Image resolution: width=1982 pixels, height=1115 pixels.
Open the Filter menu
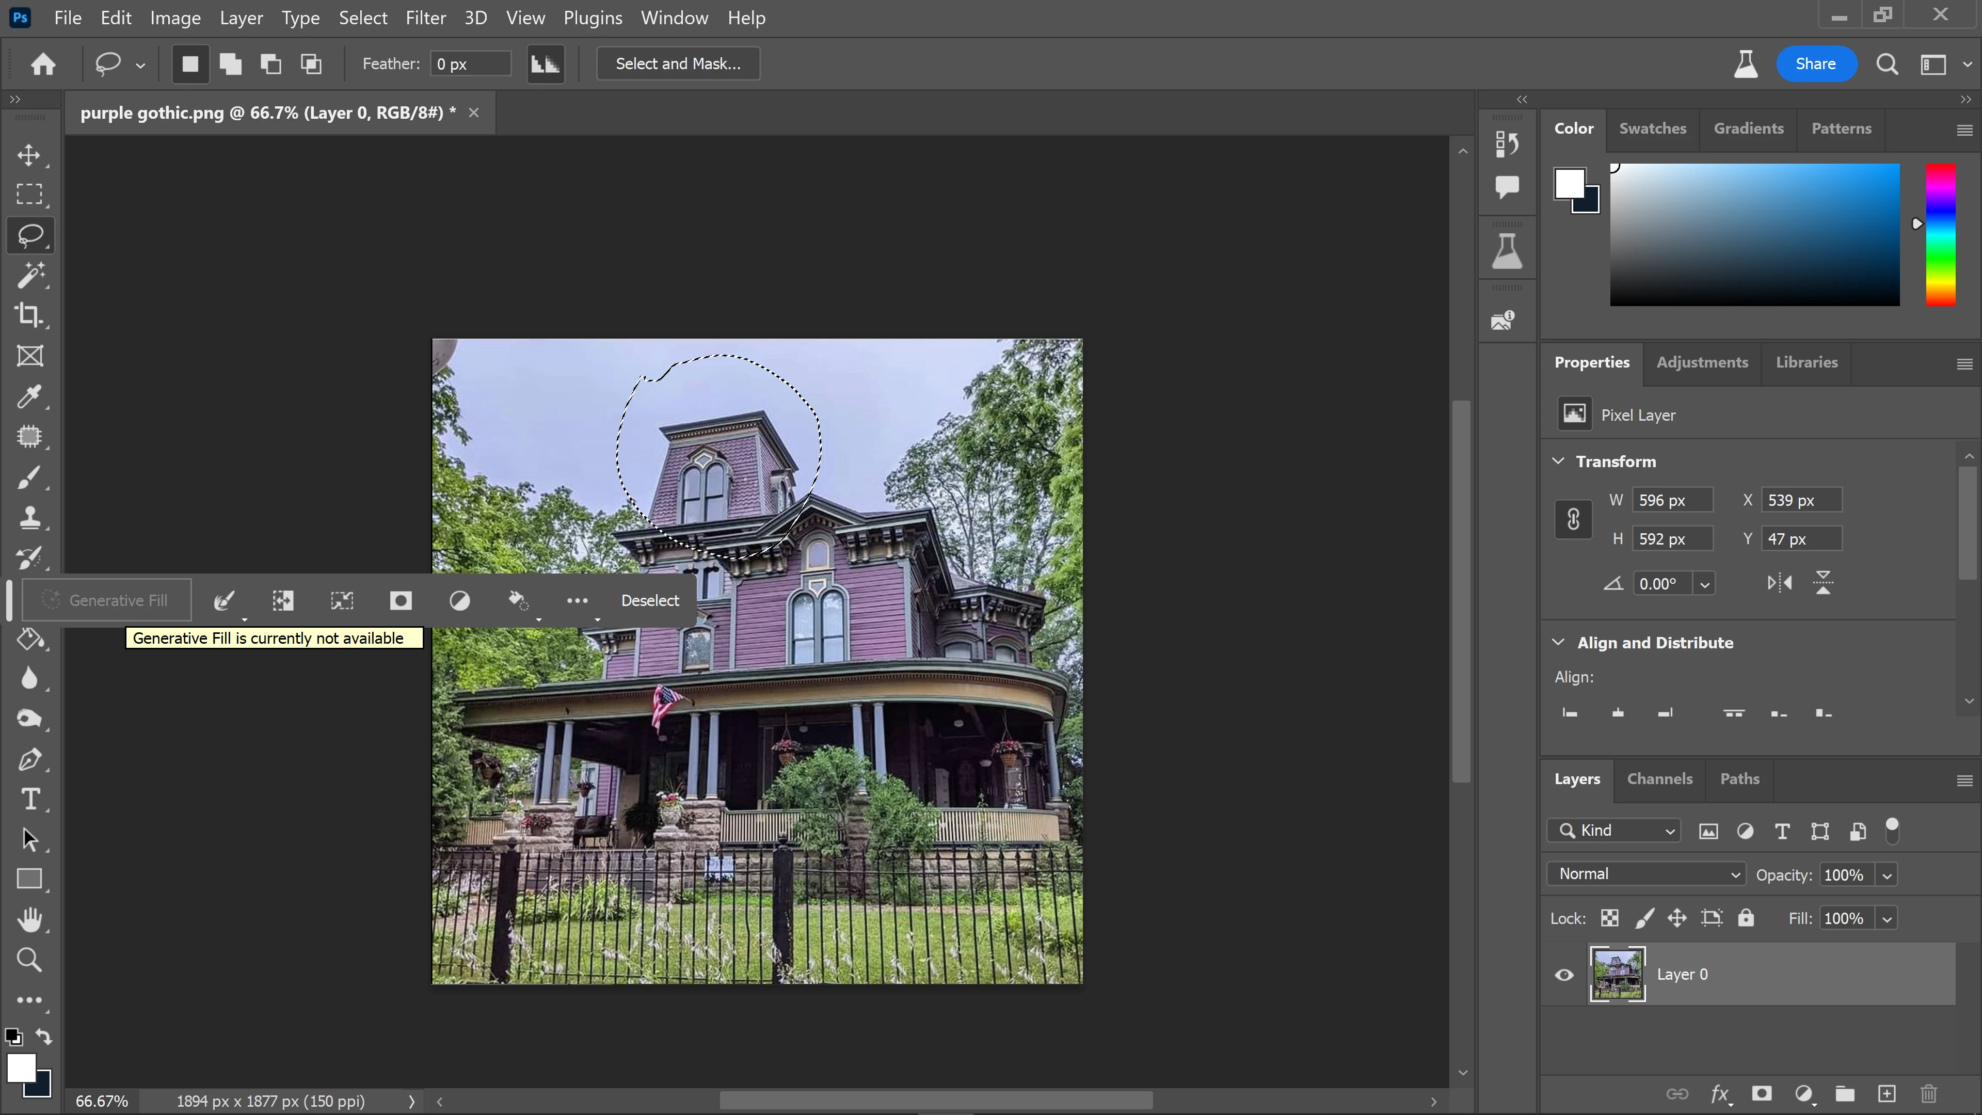425,18
